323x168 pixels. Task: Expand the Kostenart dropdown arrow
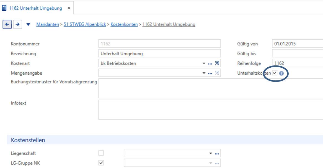(204, 63)
